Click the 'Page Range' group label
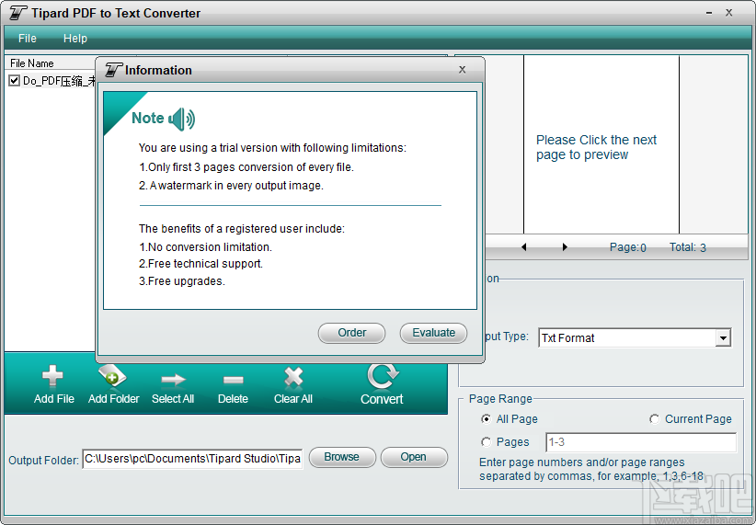Image resolution: width=756 pixels, height=525 pixels. (500, 399)
